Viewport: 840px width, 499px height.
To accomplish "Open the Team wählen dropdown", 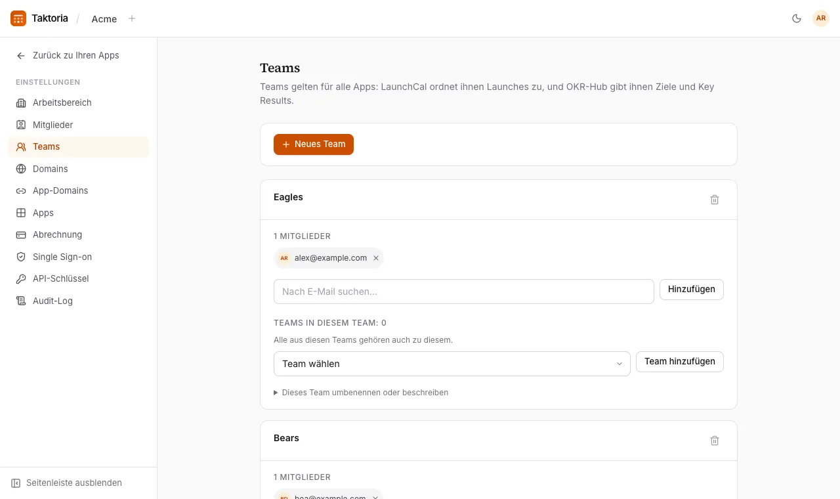I will coord(451,364).
